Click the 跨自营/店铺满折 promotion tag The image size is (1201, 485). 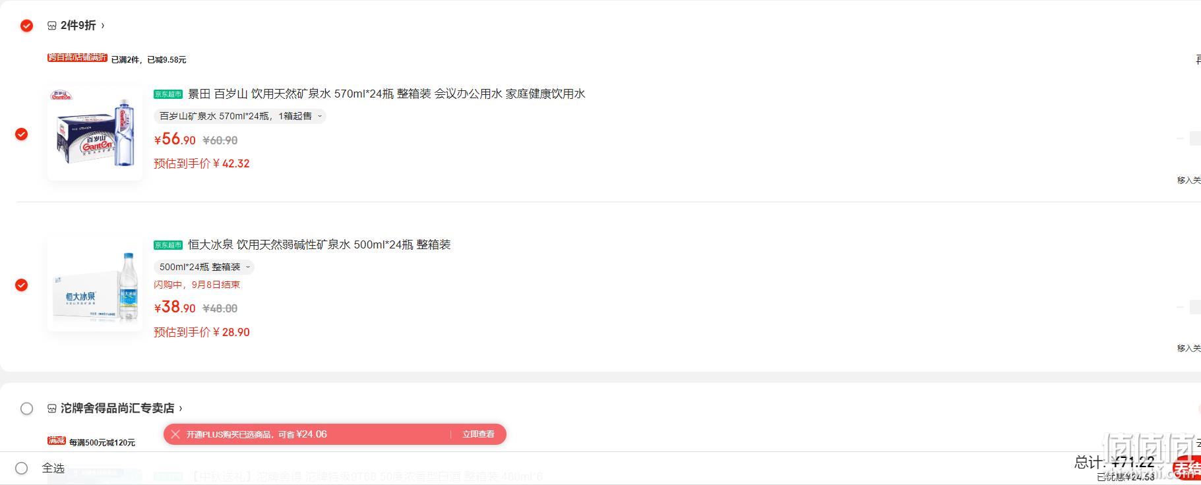click(x=77, y=58)
